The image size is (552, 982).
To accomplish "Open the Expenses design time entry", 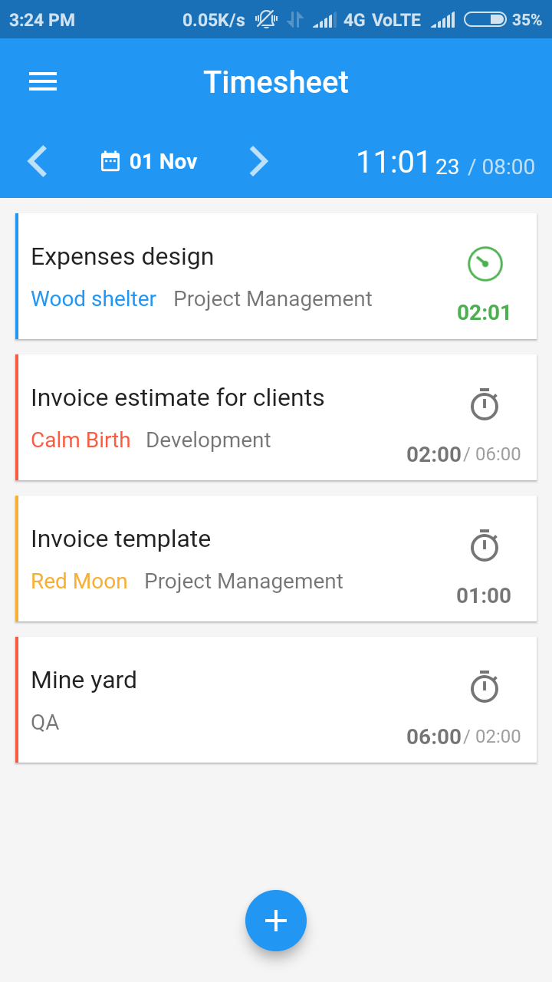I will tap(276, 276).
